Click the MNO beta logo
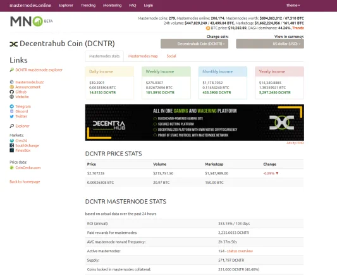Viewport: 337px width, 275px height. click(32, 21)
